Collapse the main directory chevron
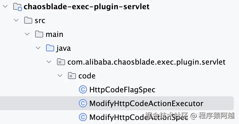The image size is (239, 124). click(27, 34)
